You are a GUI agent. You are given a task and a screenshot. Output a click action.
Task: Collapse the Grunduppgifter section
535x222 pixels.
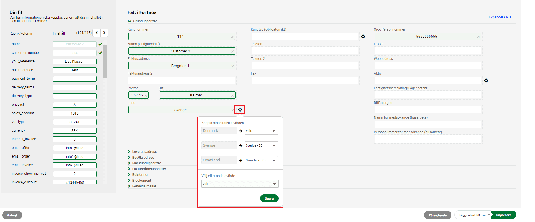click(142, 21)
